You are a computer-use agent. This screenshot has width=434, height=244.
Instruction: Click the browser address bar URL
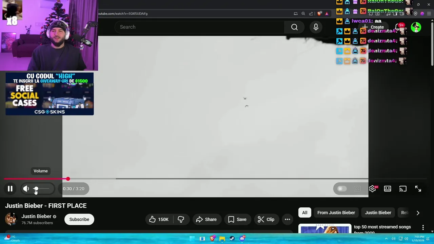point(123,14)
